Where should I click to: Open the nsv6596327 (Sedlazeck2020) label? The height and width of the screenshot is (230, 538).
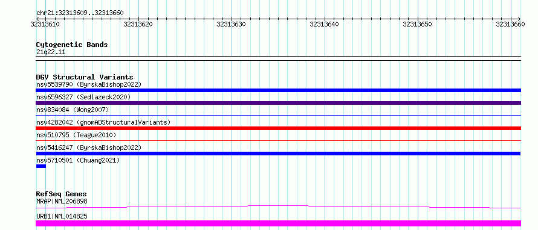click(x=83, y=97)
